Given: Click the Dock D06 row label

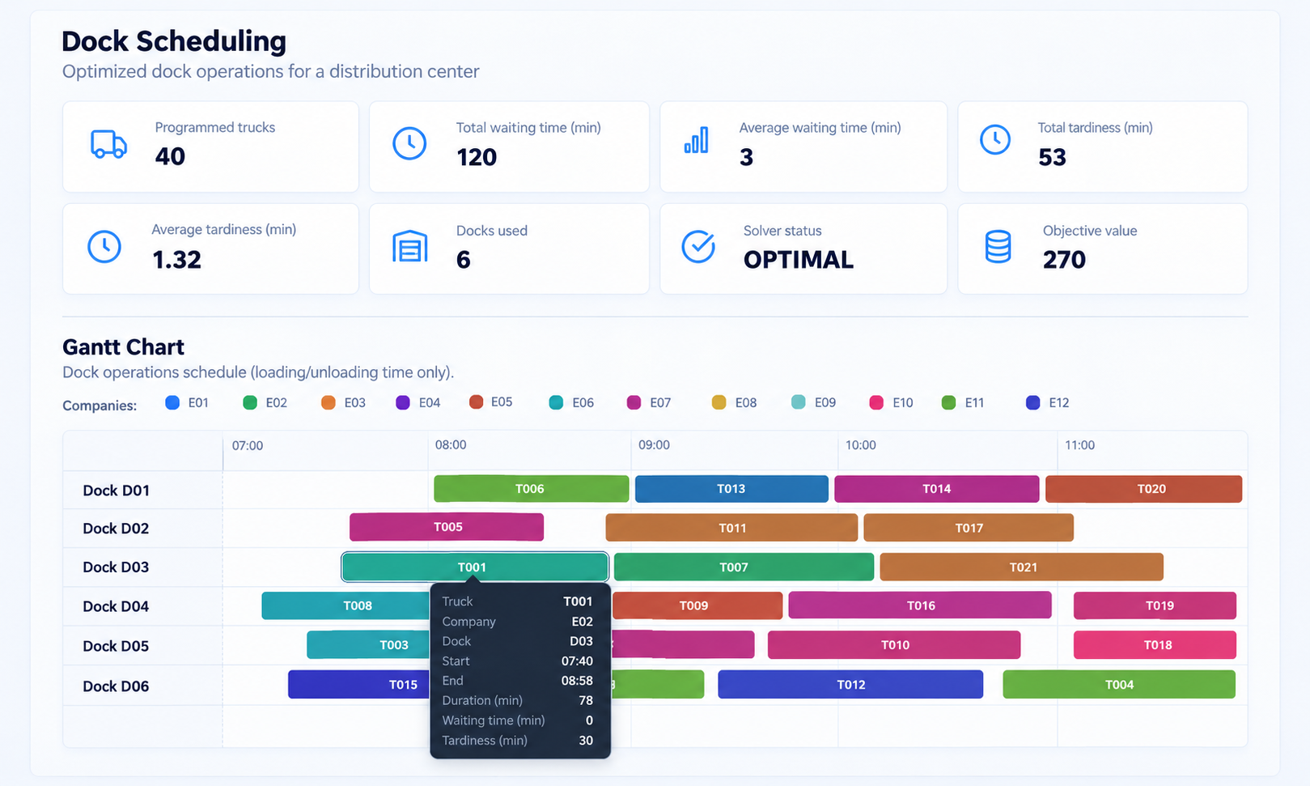Looking at the screenshot, I should pyautogui.click(x=116, y=686).
